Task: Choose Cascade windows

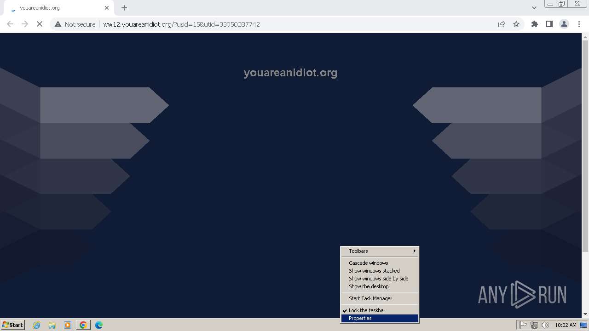Action: coord(380,263)
